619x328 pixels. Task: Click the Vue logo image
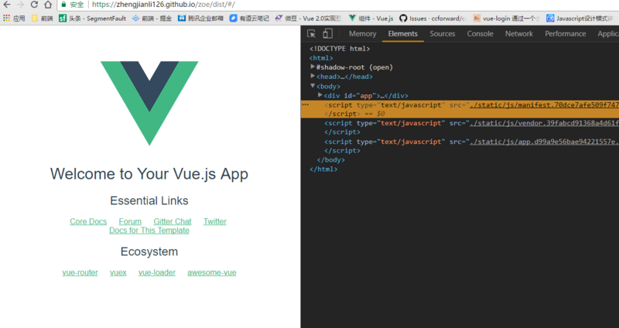coord(149,104)
